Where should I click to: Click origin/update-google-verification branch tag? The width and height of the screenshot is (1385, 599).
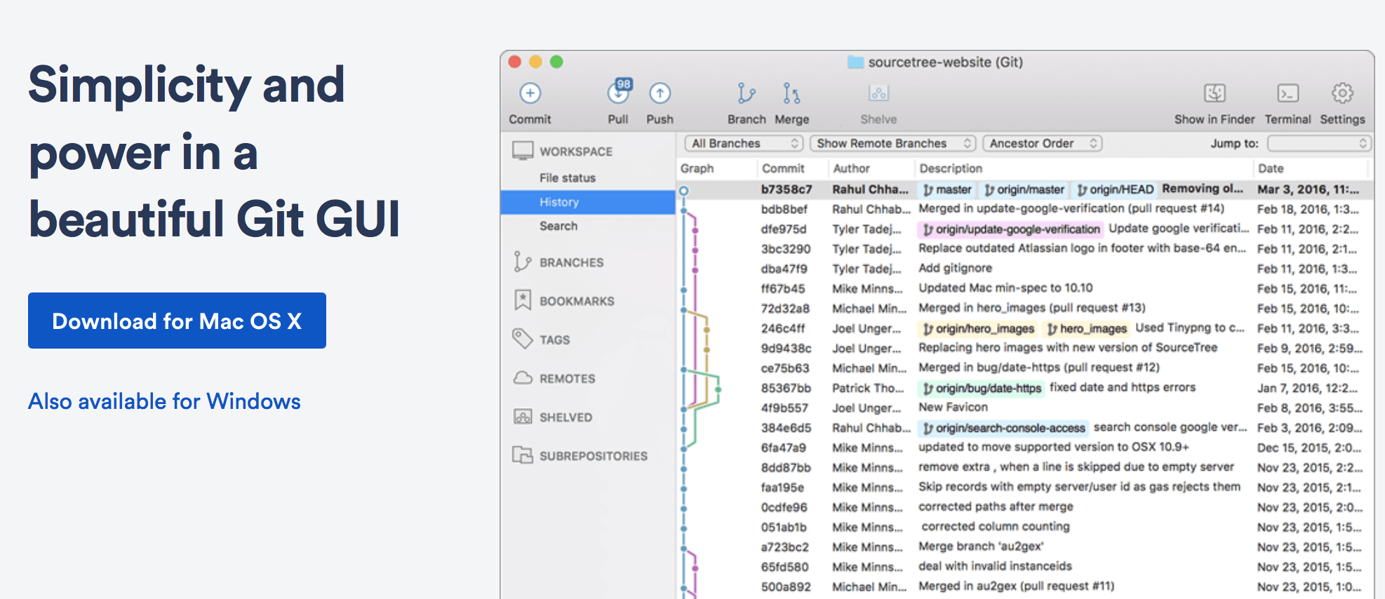click(1011, 229)
